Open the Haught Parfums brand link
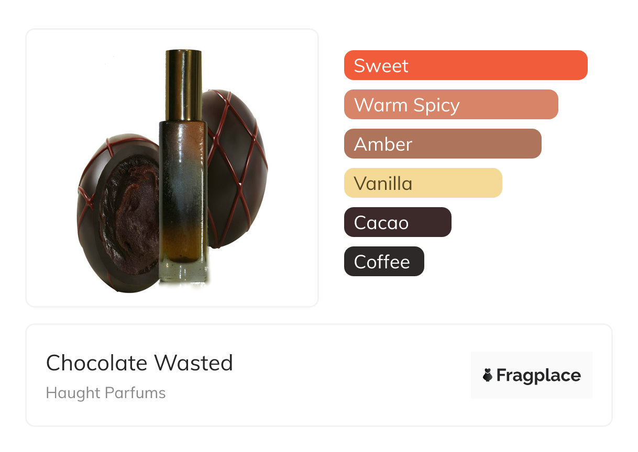 106,393
